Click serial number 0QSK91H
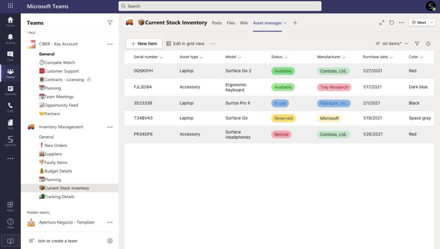The height and width of the screenshot is (249, 440). [x=143, y=71]
